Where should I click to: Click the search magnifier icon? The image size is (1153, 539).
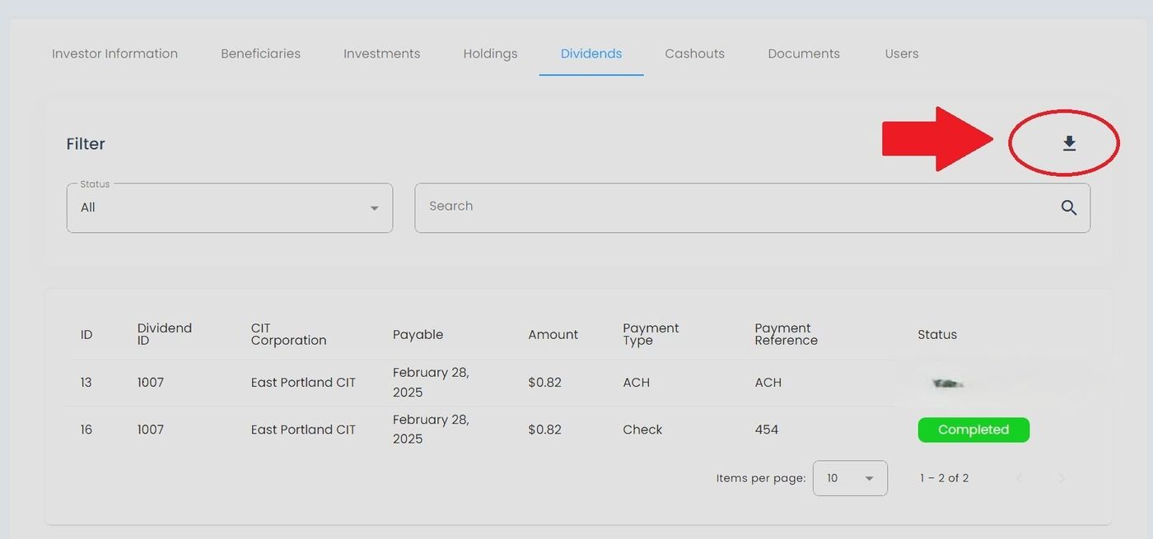coord(1068,208)
